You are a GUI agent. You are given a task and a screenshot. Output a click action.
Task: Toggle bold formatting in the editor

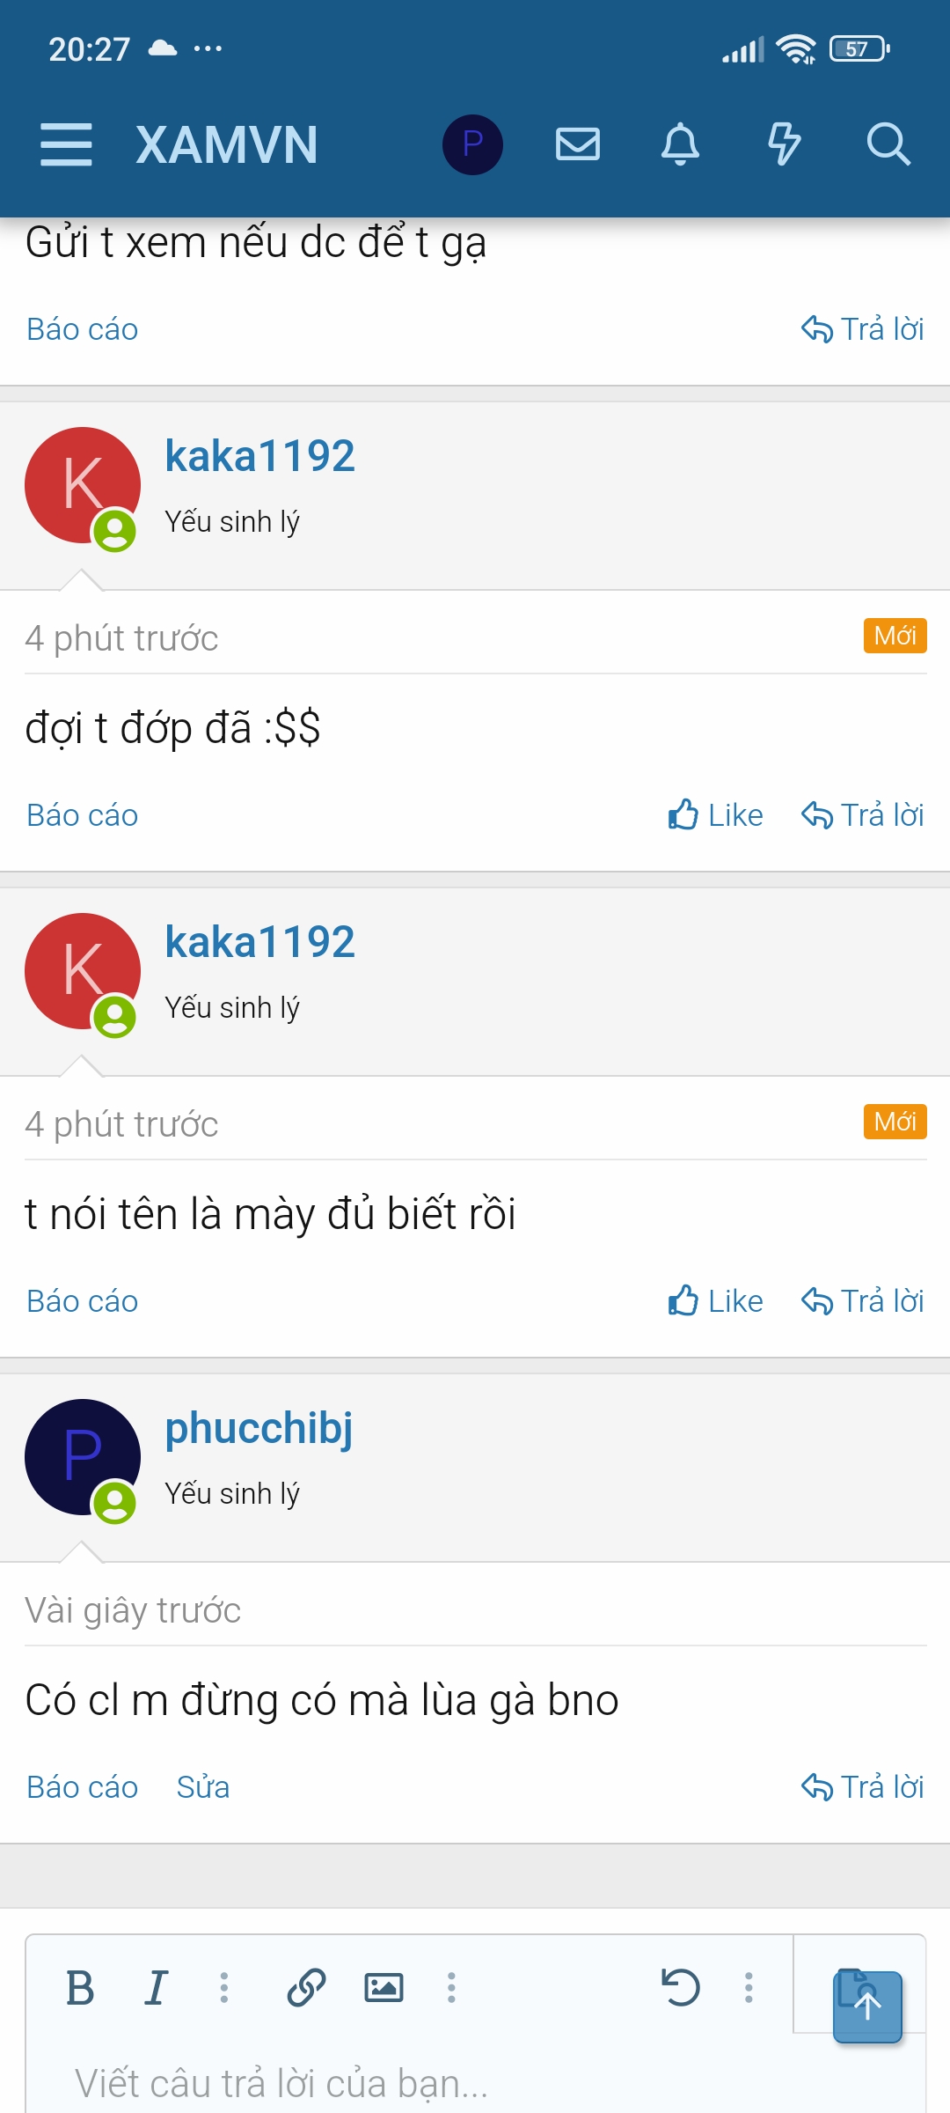tap(80, 1987)
